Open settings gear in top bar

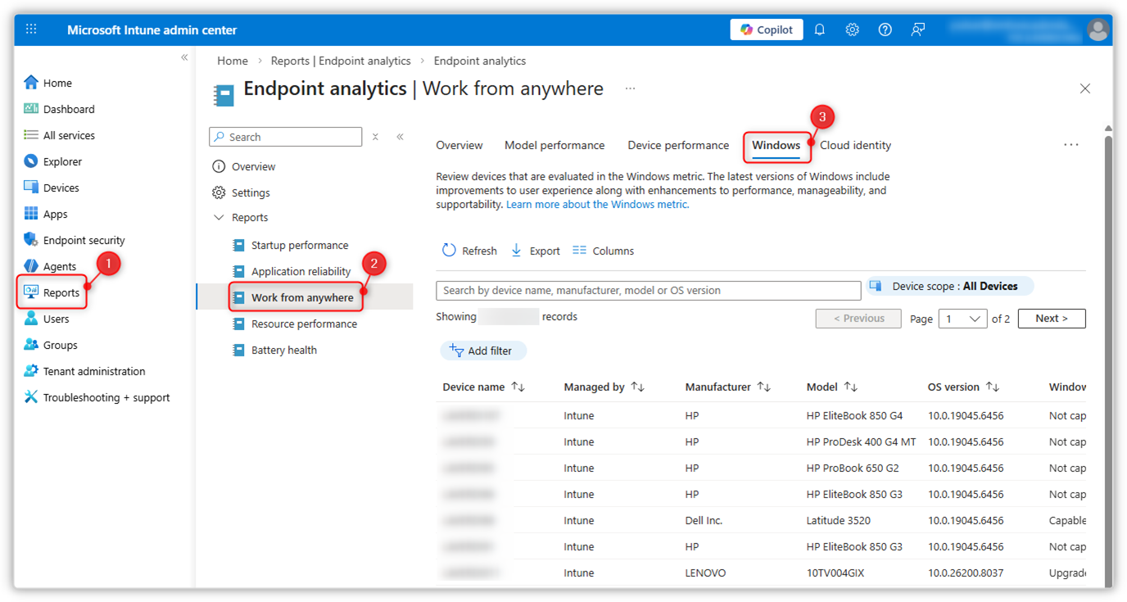(x=852, y=29)
